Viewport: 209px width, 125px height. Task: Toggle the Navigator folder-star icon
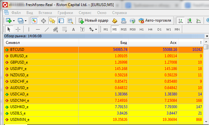(52, 21)
